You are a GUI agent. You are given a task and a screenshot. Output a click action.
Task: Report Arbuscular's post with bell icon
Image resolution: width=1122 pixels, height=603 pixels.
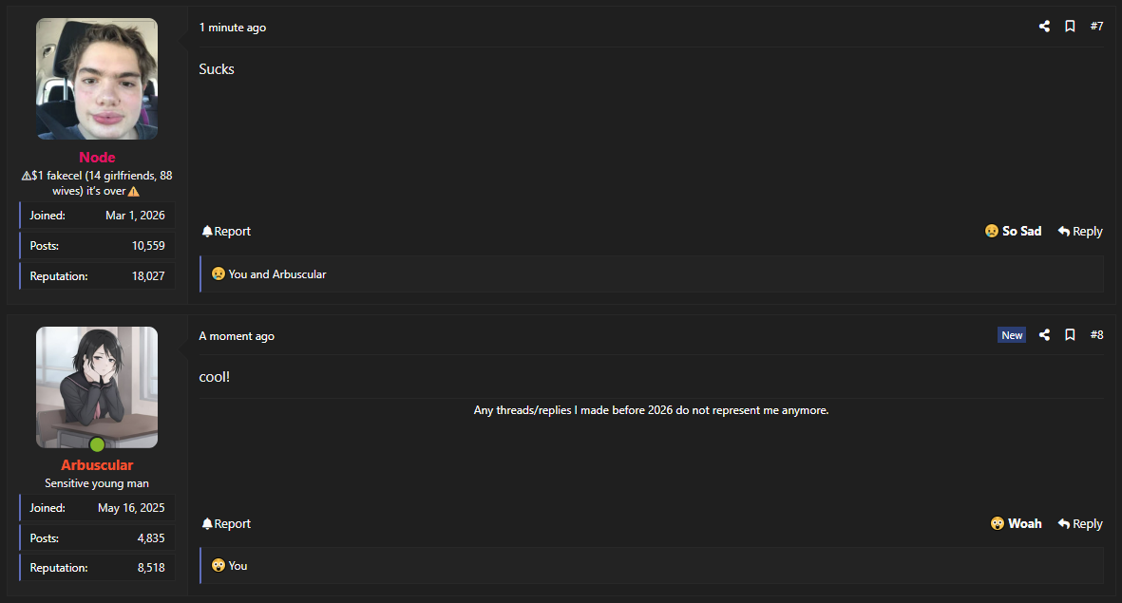226,523
